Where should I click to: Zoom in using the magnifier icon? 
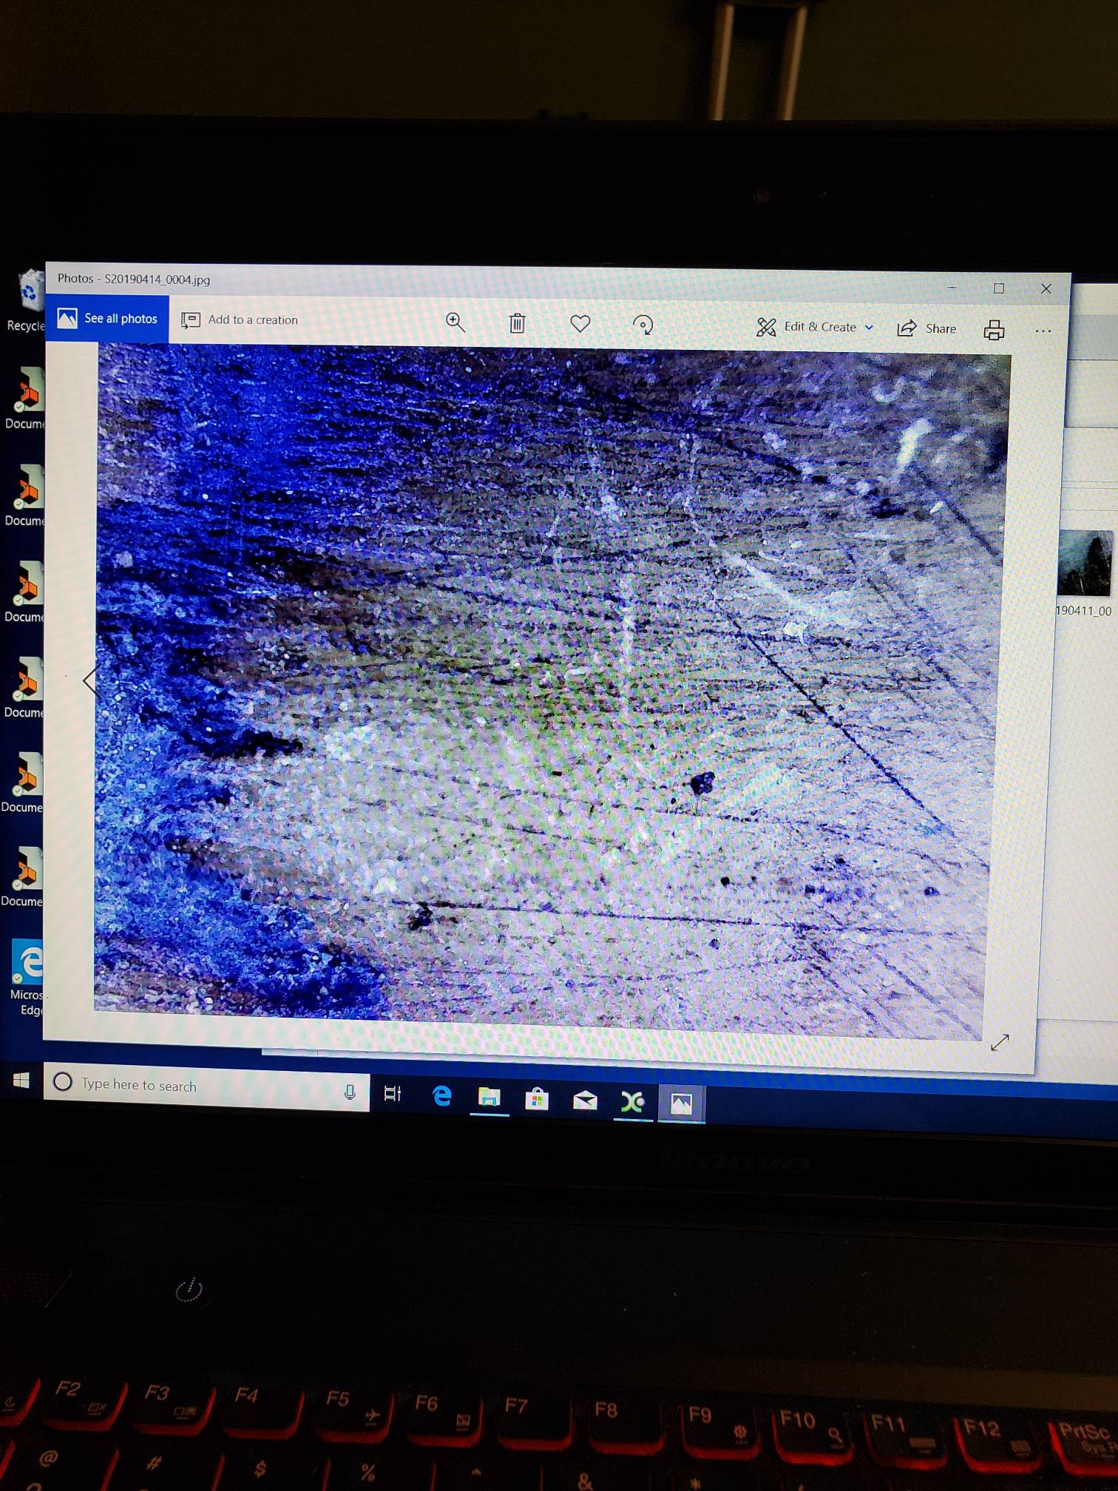pos(455,322)
